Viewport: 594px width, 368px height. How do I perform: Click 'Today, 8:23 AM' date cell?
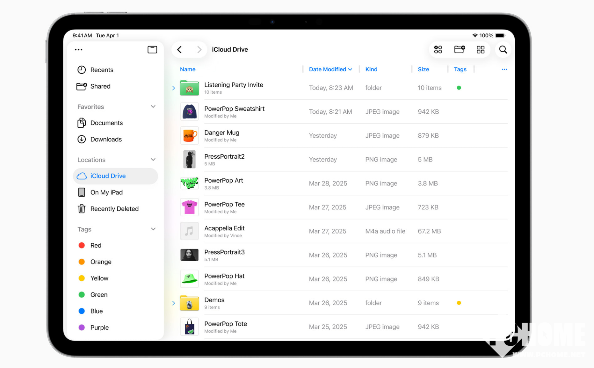(331, 88)
